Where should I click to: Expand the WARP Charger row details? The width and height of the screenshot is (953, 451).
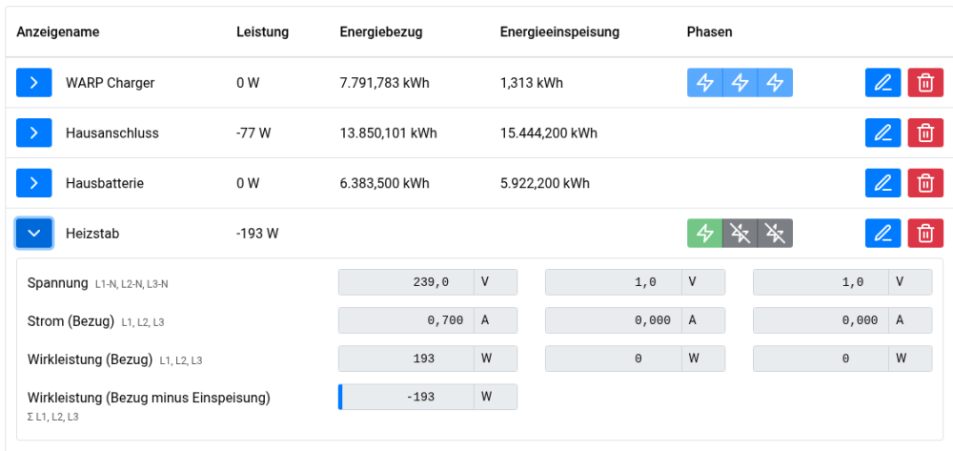[33, 83]
